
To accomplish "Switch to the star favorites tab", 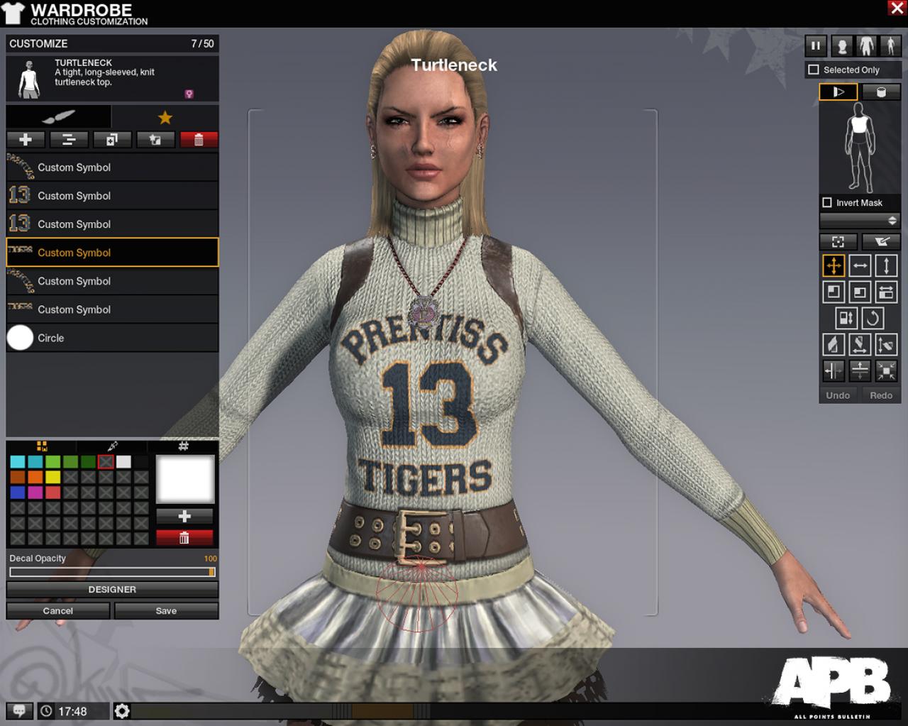I will pyautogui.click(x=165, y=117).
